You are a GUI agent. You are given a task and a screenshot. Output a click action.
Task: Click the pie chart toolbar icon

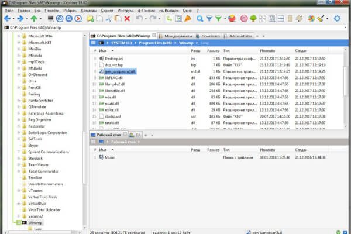232,19
